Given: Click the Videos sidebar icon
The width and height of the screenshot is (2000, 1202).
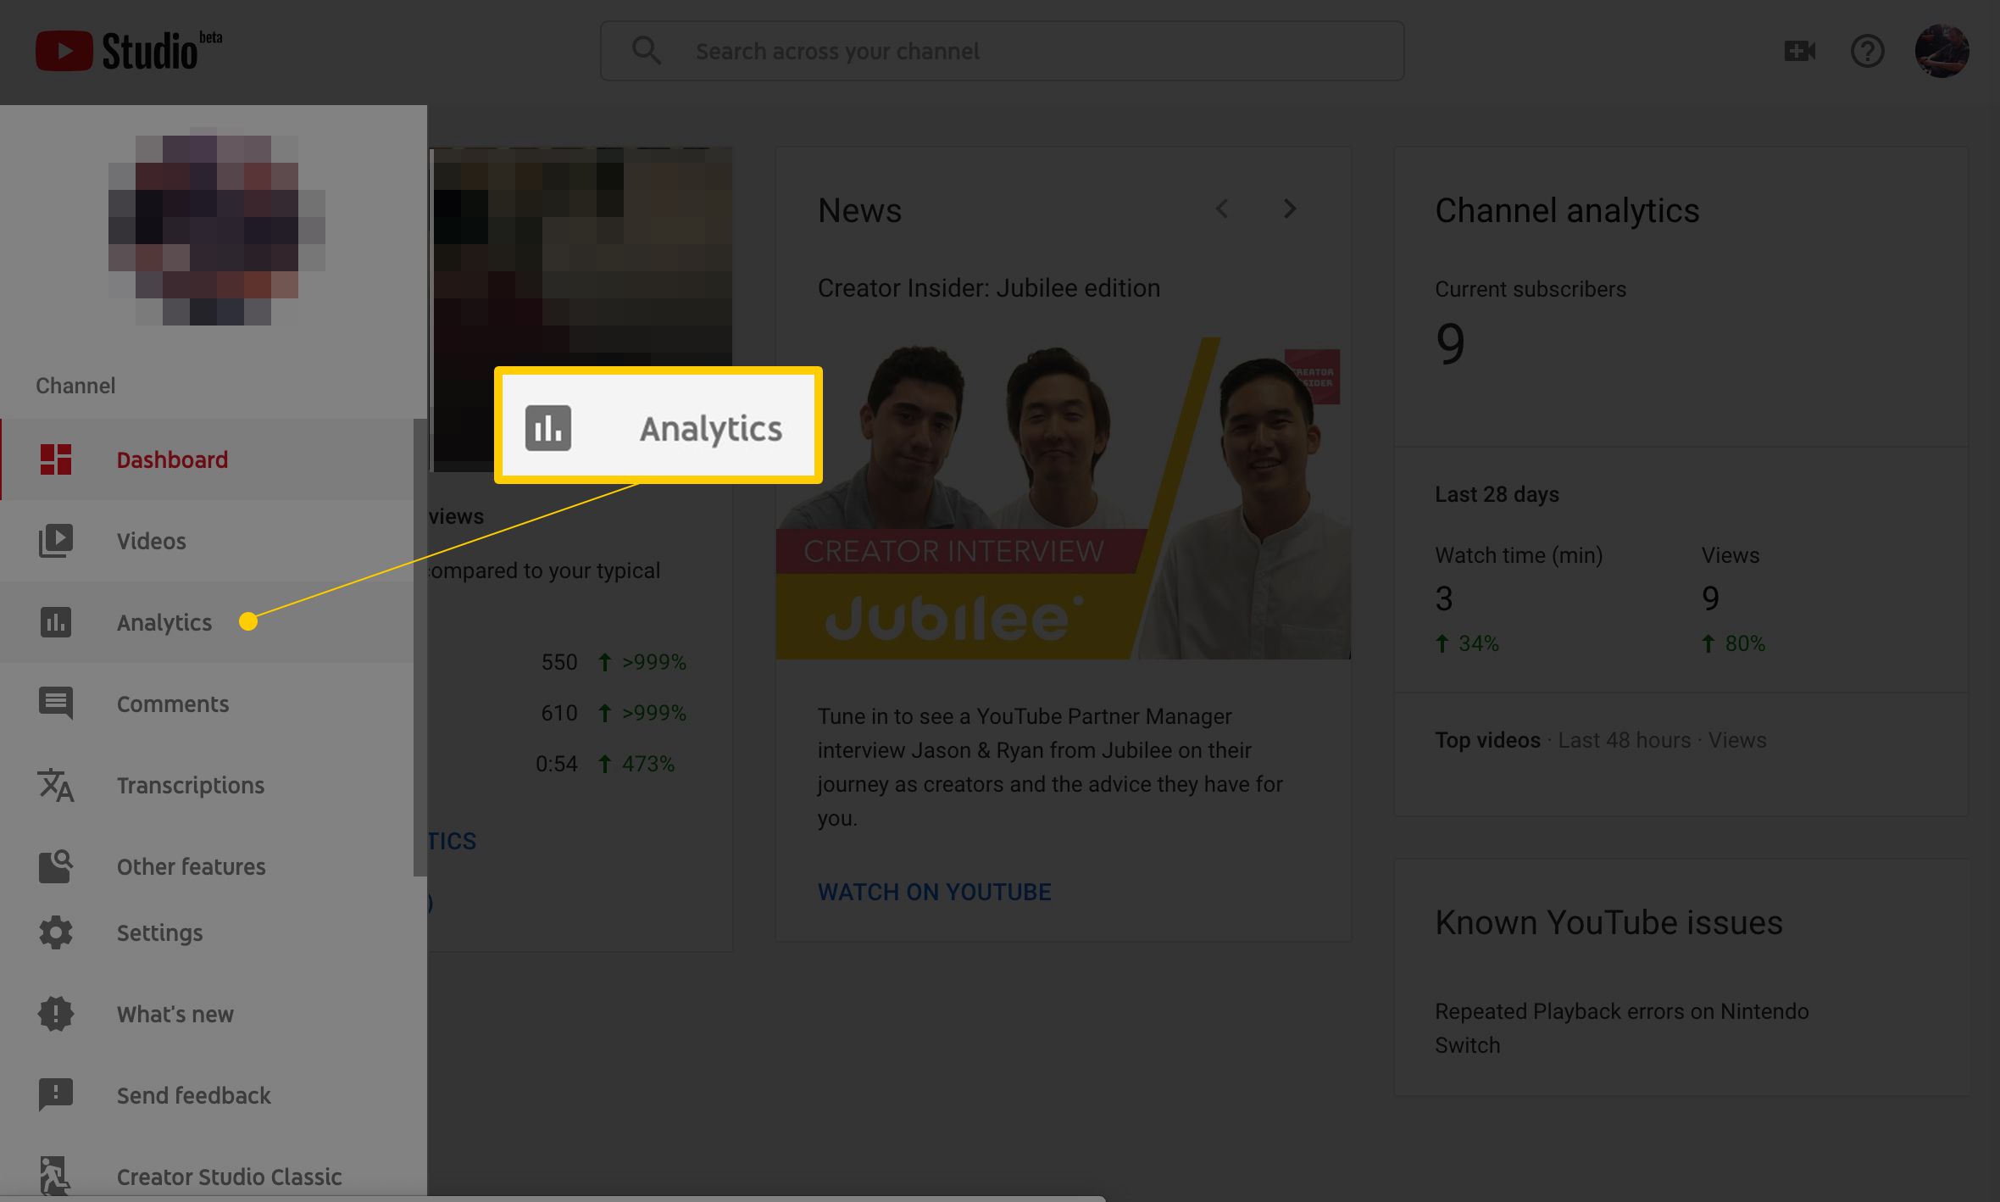Looking at the screenshot, I should (x=56, y=540).
